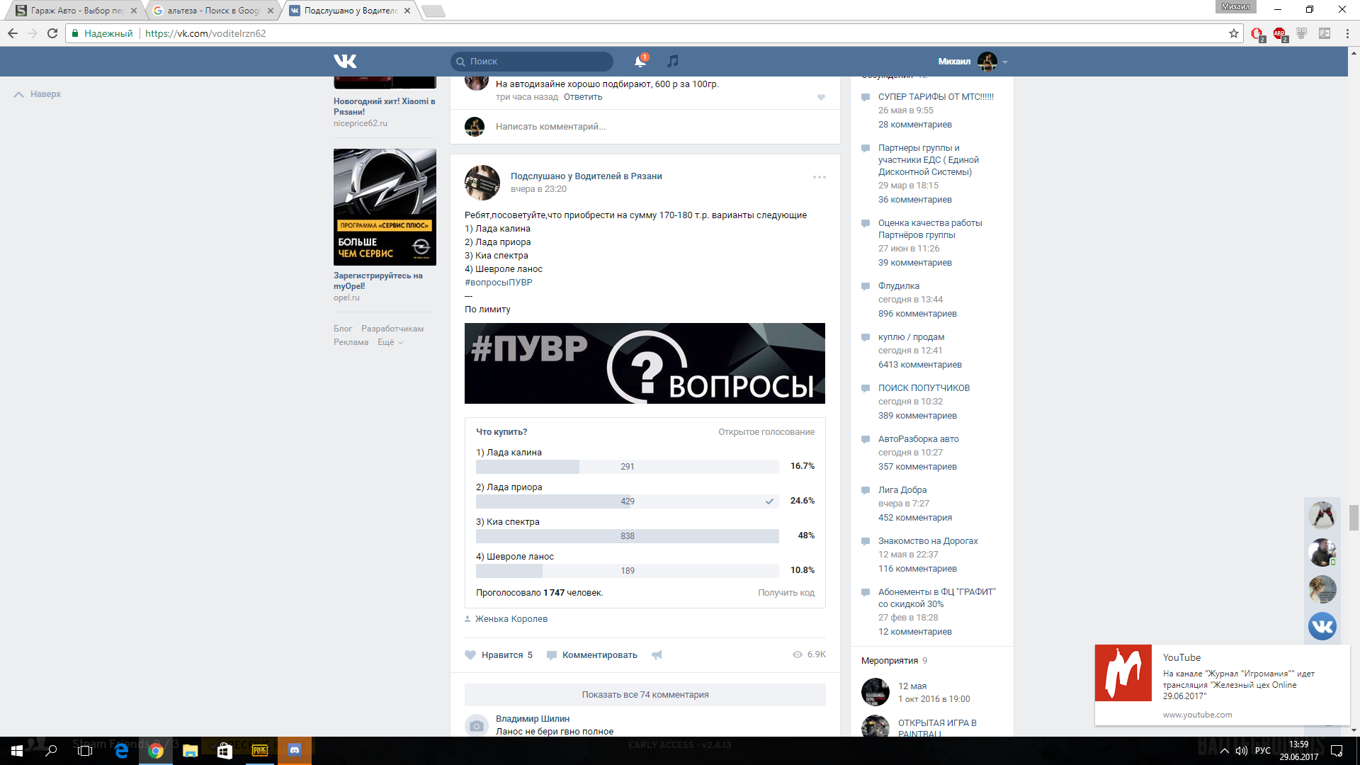Open the notifications bell
The height and width of the screenshot is (765, 1360).
640,62
